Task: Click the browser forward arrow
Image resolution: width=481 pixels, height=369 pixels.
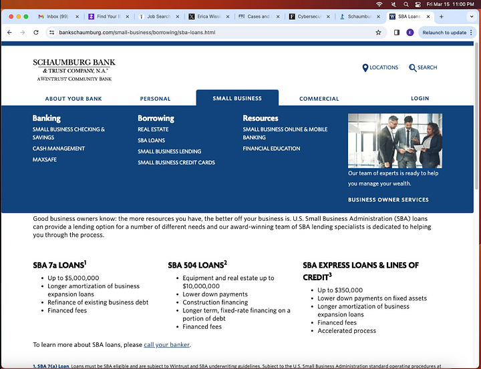Action: (23, 33)
